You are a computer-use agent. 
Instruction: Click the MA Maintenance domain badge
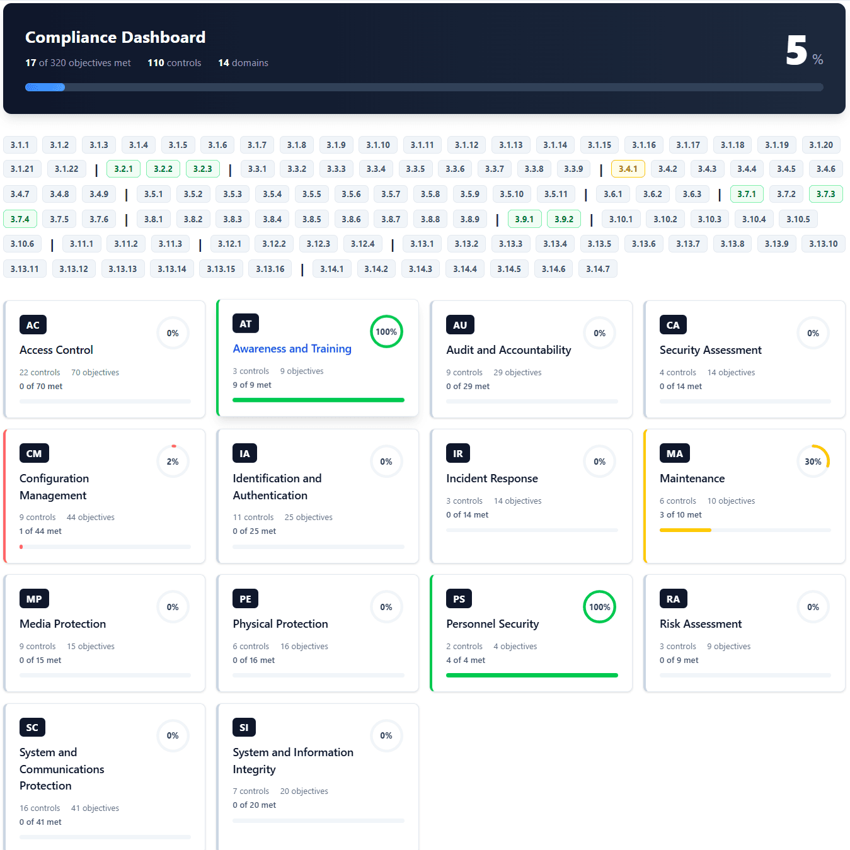click(674, 453)
